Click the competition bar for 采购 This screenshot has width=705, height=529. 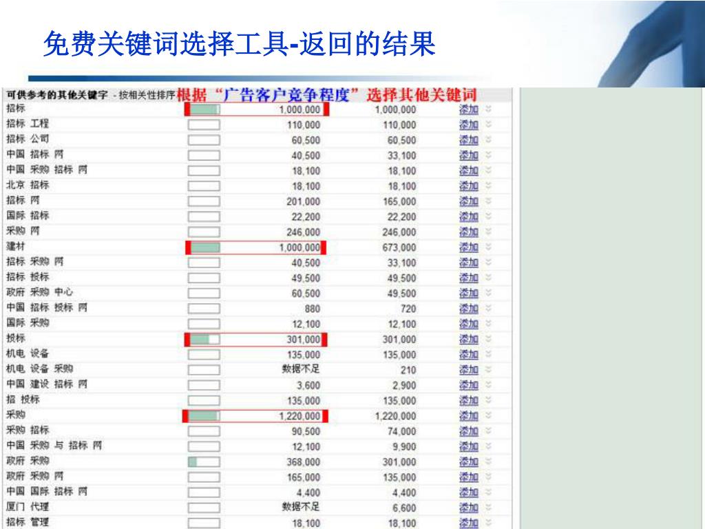click(x=204, y=416)
